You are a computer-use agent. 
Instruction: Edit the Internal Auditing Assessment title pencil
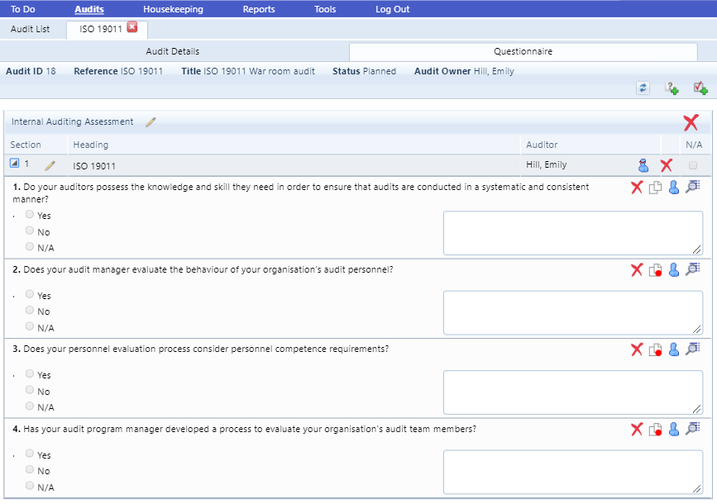151,122
